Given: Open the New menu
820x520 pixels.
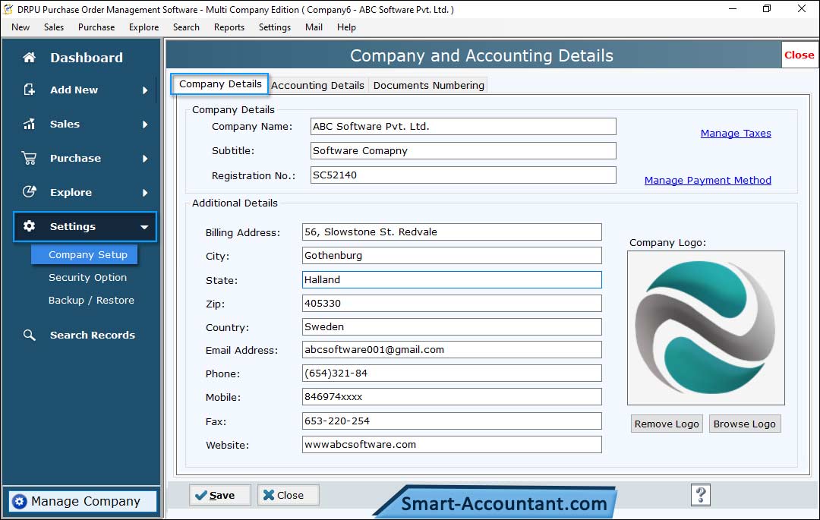Looking at the screenshot, I should pyautogui.click(x=20, y=27).
